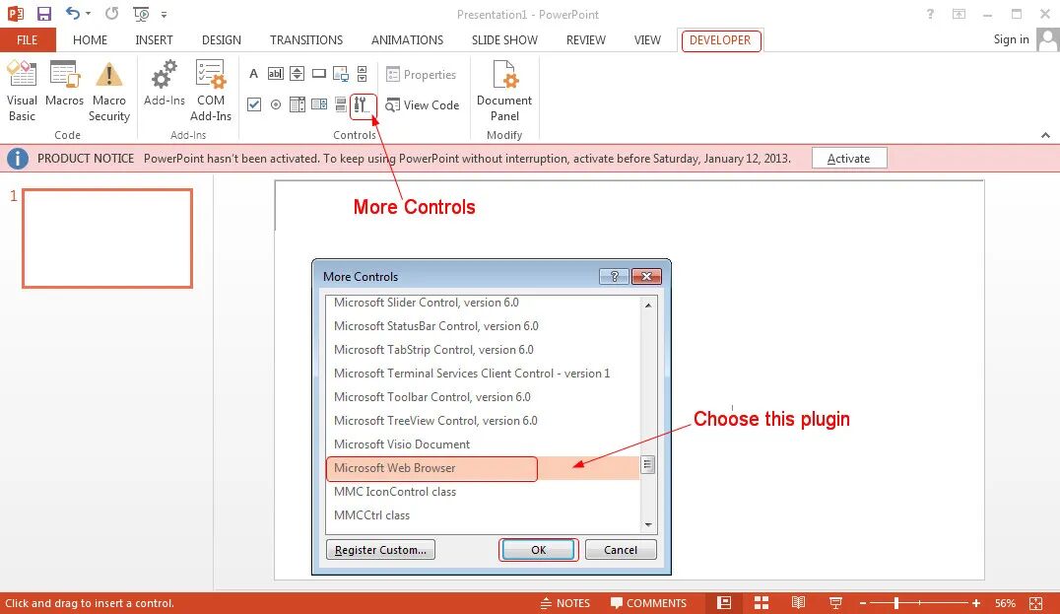Open the Macros list
This screenshot has height=614, width=1060.
click(x=64, y=84)
